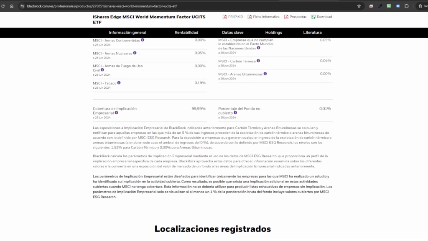
Task: Click the Ficha informativa PDF icon
Action: (x=250, y=17)
